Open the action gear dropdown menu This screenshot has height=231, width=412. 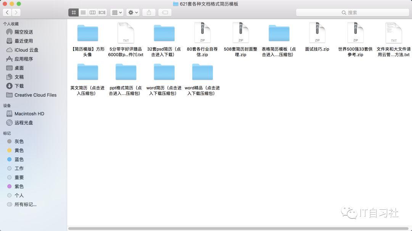[x=132, y=12]
